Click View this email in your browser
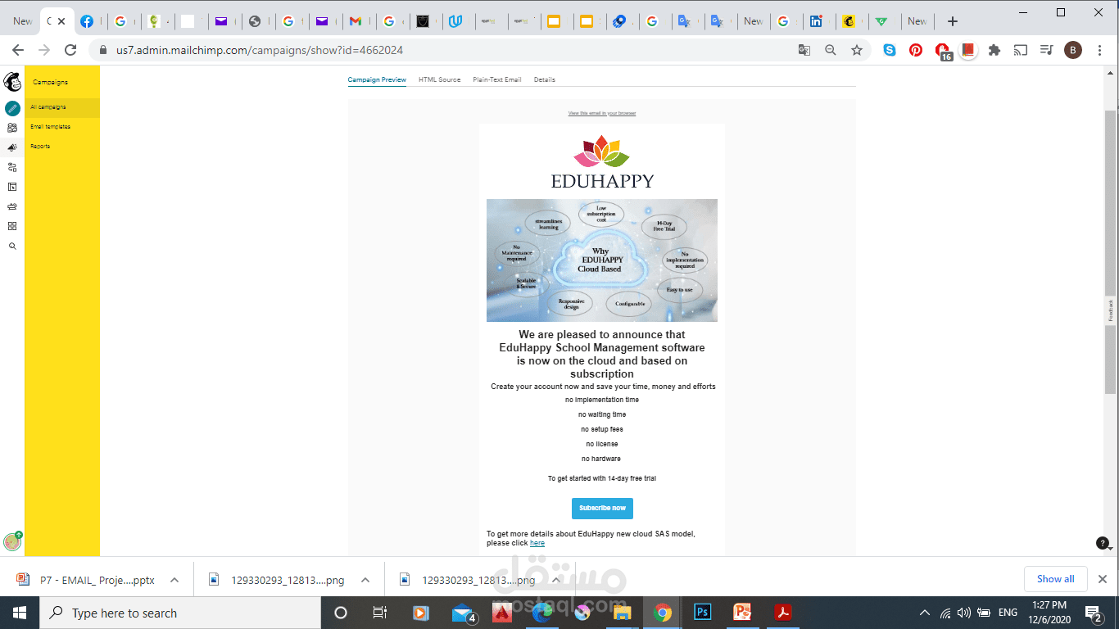Viewport: 1119px width, 629px height. [602, 113]
